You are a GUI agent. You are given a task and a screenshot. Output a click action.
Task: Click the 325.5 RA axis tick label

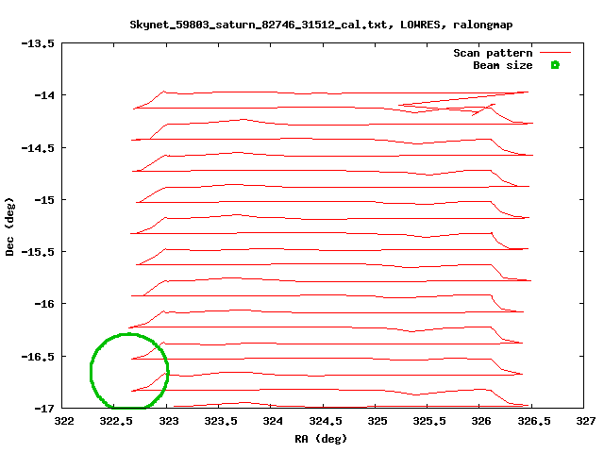429,421
